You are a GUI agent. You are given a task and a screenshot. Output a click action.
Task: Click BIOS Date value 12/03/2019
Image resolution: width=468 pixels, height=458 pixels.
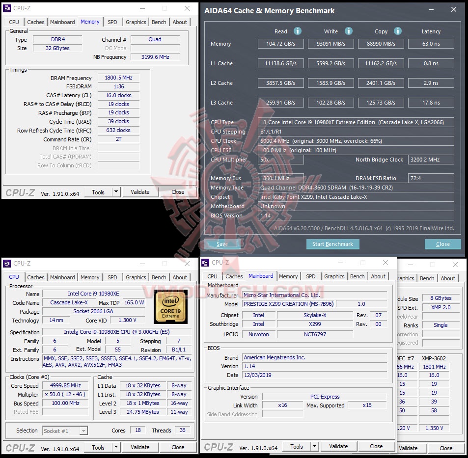(315, 375)
